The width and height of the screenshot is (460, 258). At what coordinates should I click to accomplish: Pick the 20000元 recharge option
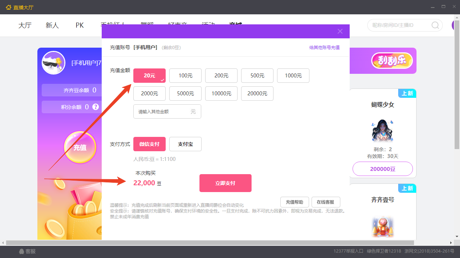(x=257, y=94)
